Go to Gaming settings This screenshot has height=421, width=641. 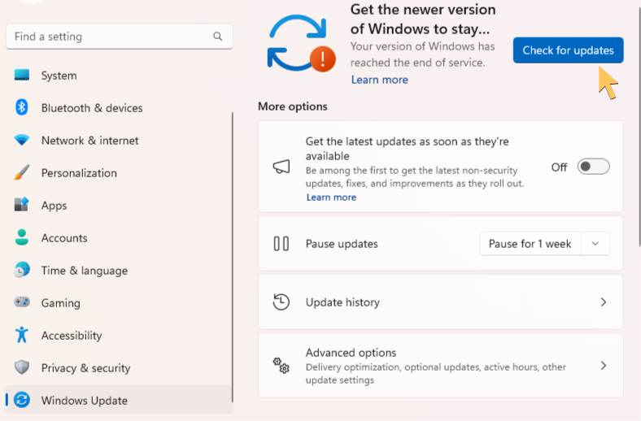[119, 302]
